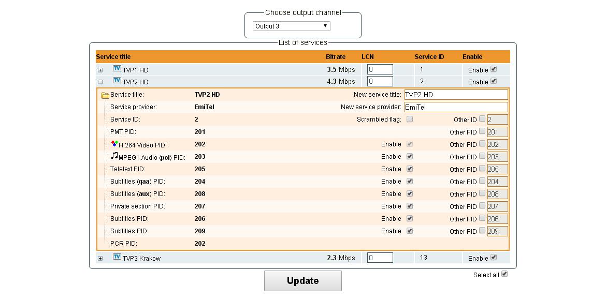Collapse the TVP2 HD service details

click(x=99, y=81)
